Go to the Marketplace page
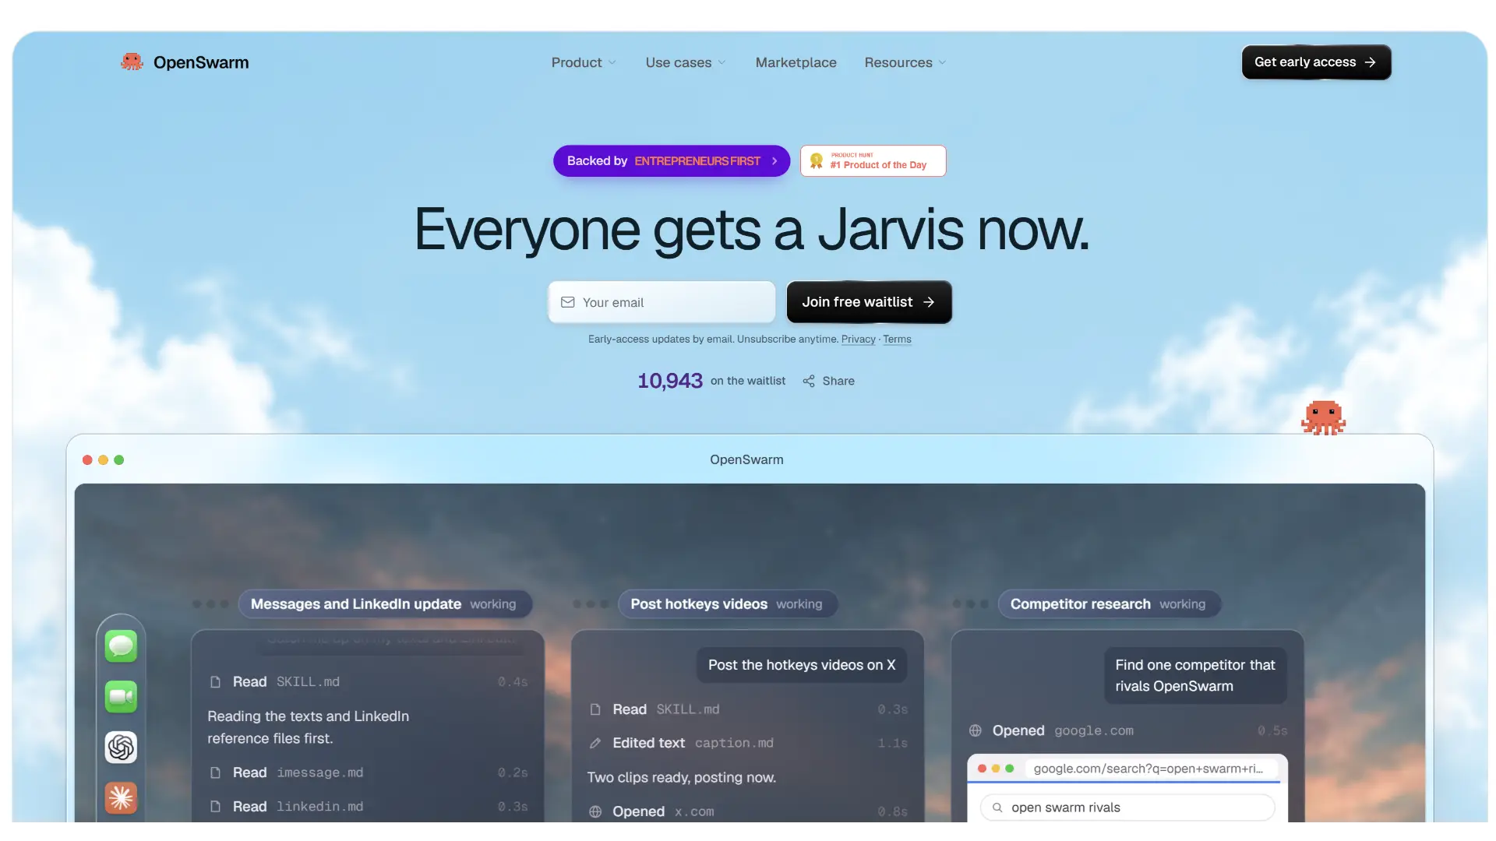1496x841 pixels. [x=796, y=62]
